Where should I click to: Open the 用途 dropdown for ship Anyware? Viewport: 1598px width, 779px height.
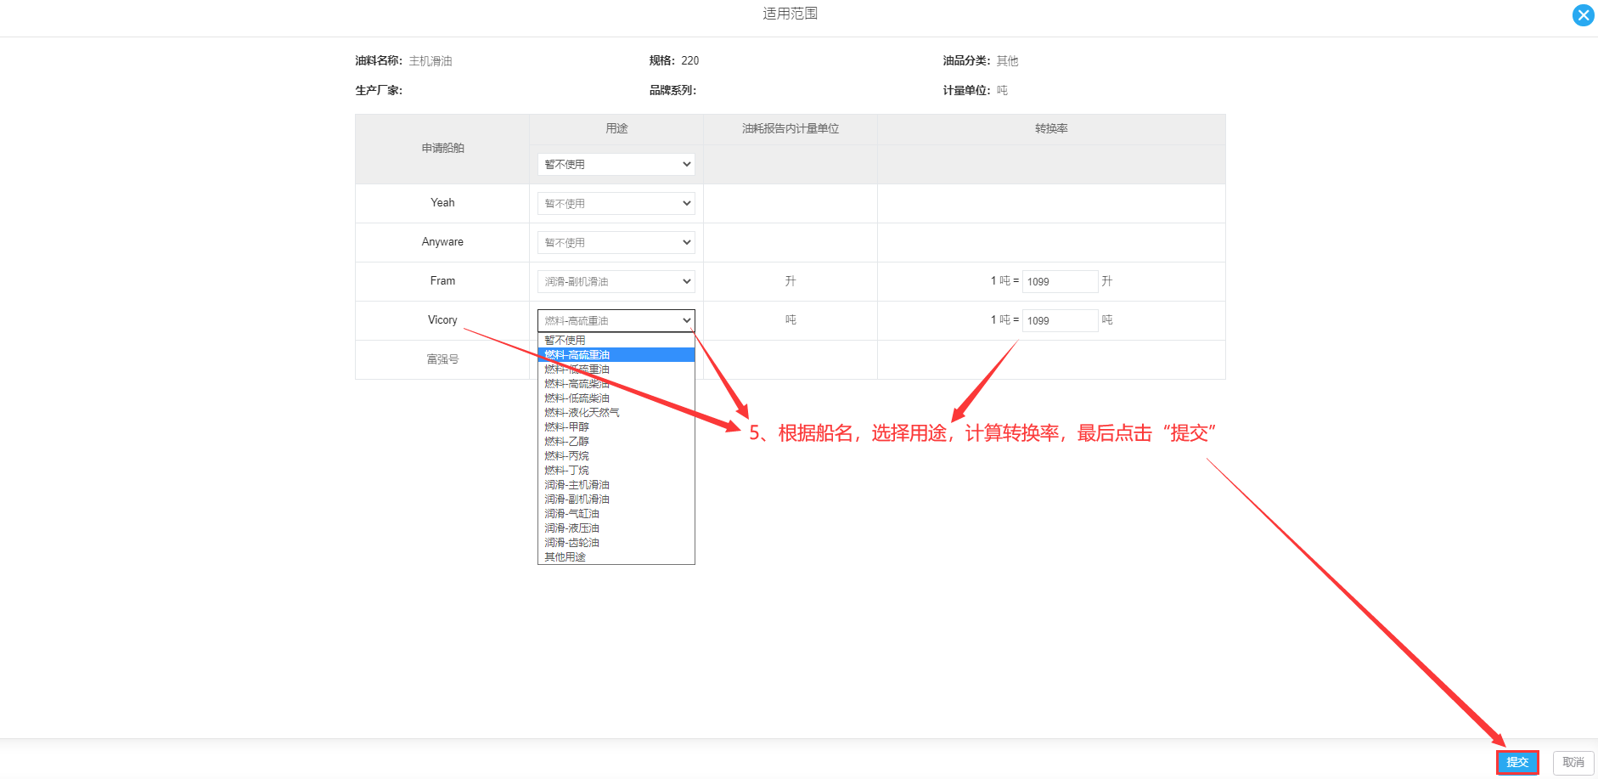616,242
